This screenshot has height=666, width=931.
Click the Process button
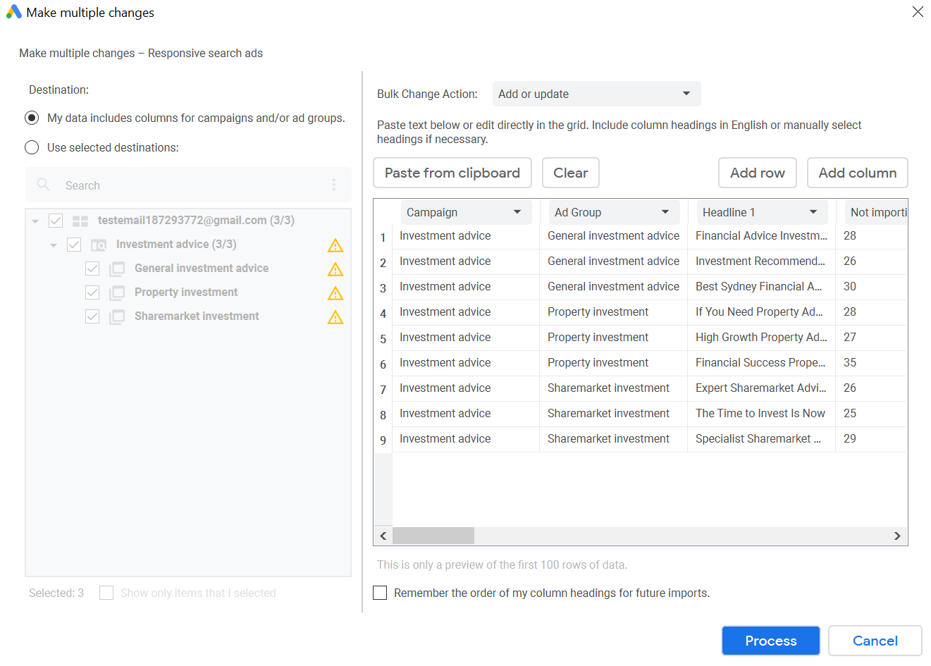(x=770, y=641)
